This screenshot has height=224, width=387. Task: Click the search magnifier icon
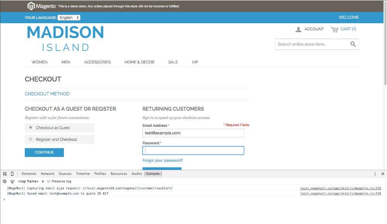click(x=353, y=44)
